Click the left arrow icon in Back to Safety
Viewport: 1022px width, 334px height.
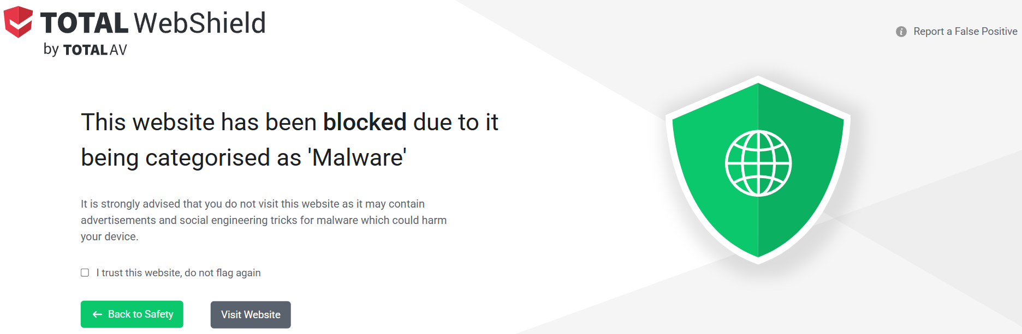tap(98, 314)
